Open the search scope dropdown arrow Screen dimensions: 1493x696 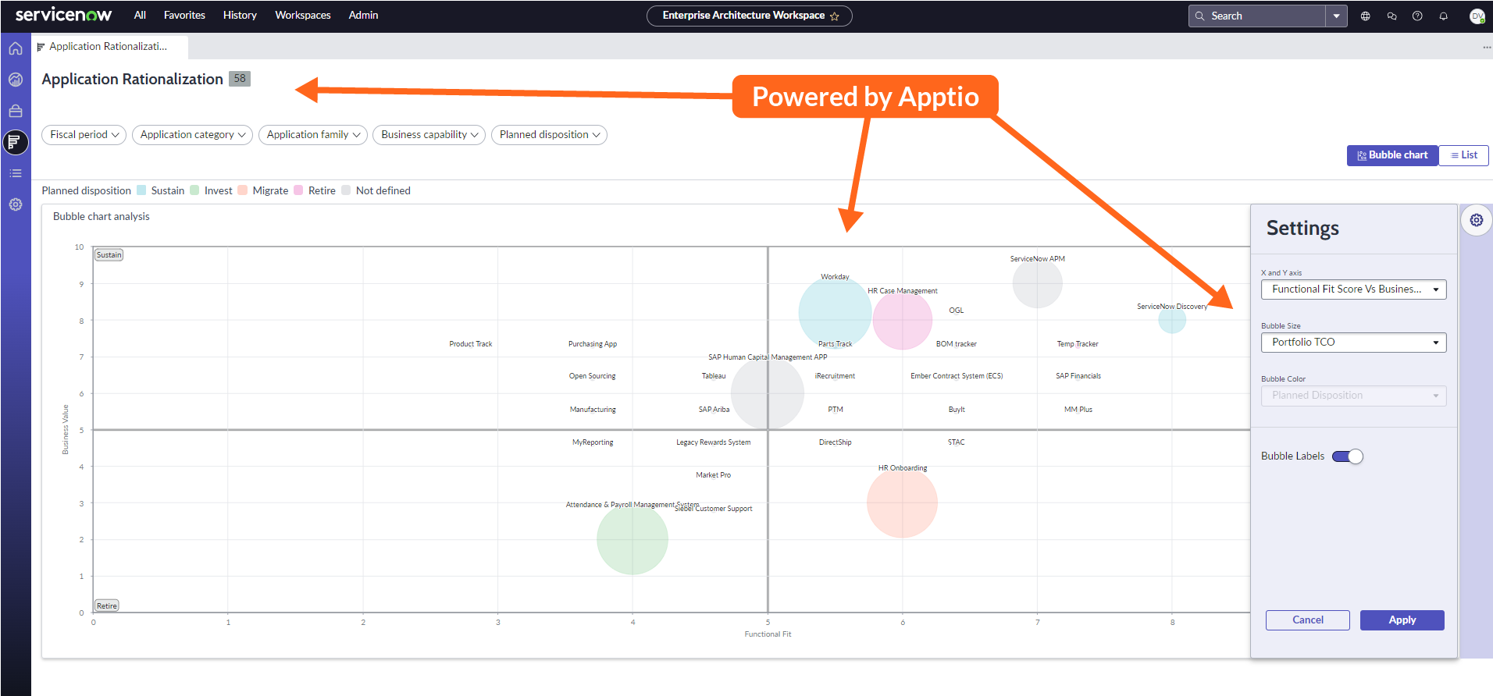(1336, 16)
